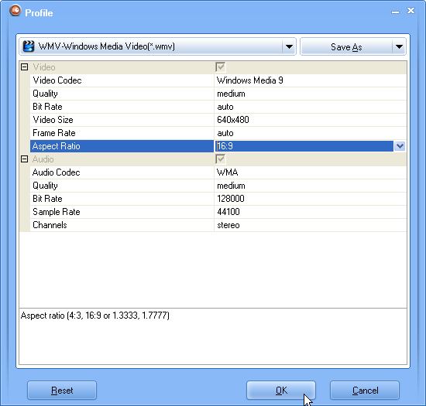Click the auto value for Frame Rate
426x406 pixels.
(225, 133)
